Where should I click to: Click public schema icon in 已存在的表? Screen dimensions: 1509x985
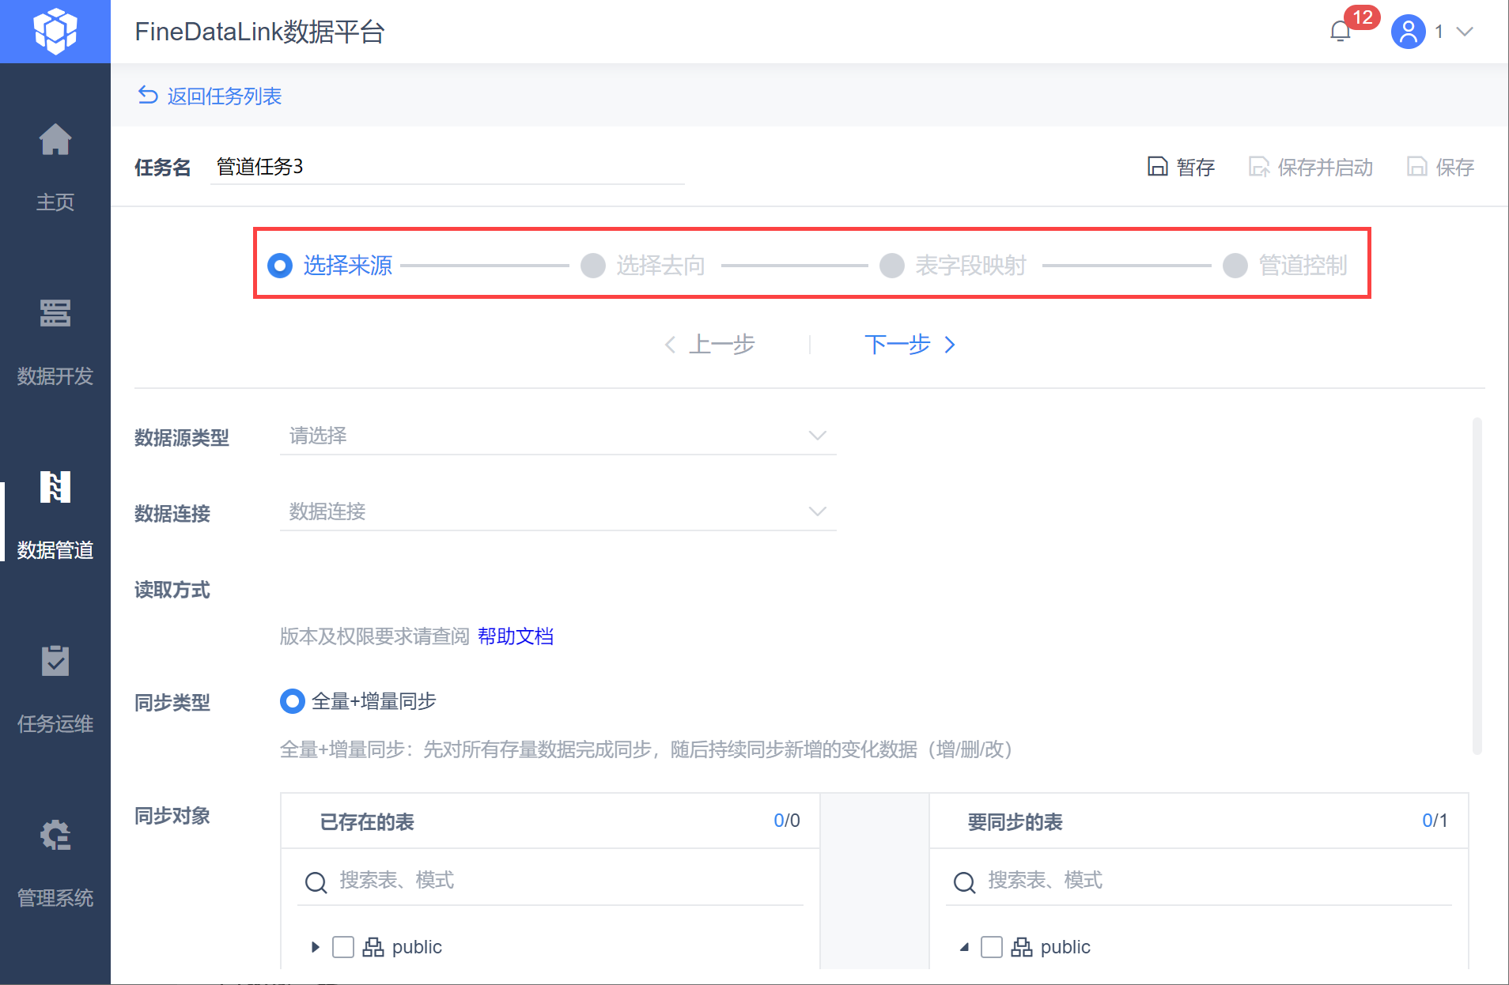click(x=373, y=947)
